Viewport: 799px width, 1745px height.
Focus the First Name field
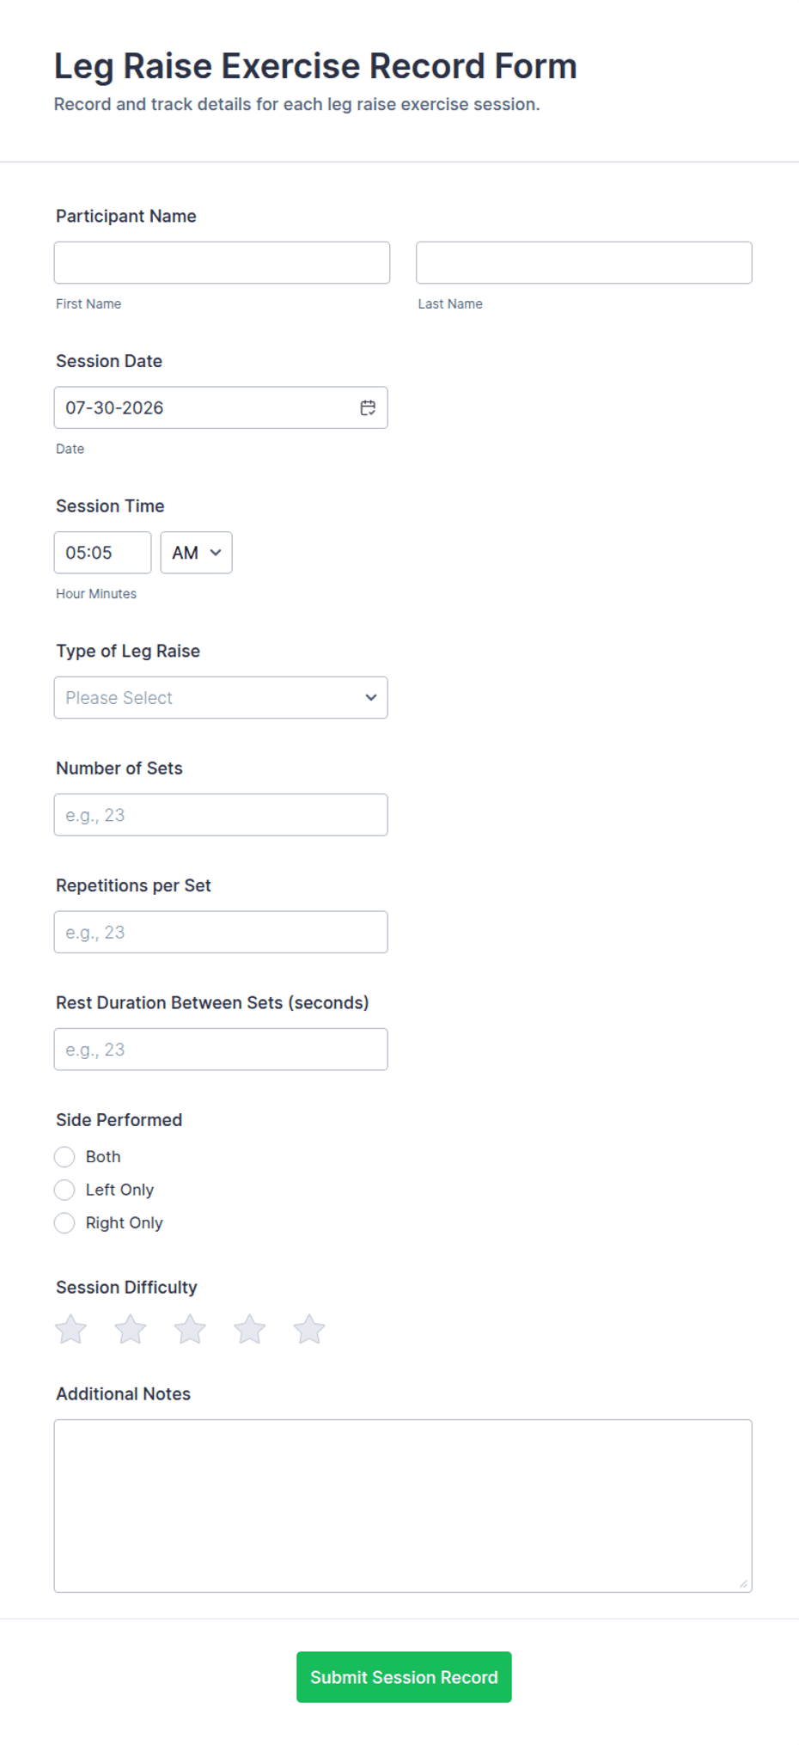222,263
